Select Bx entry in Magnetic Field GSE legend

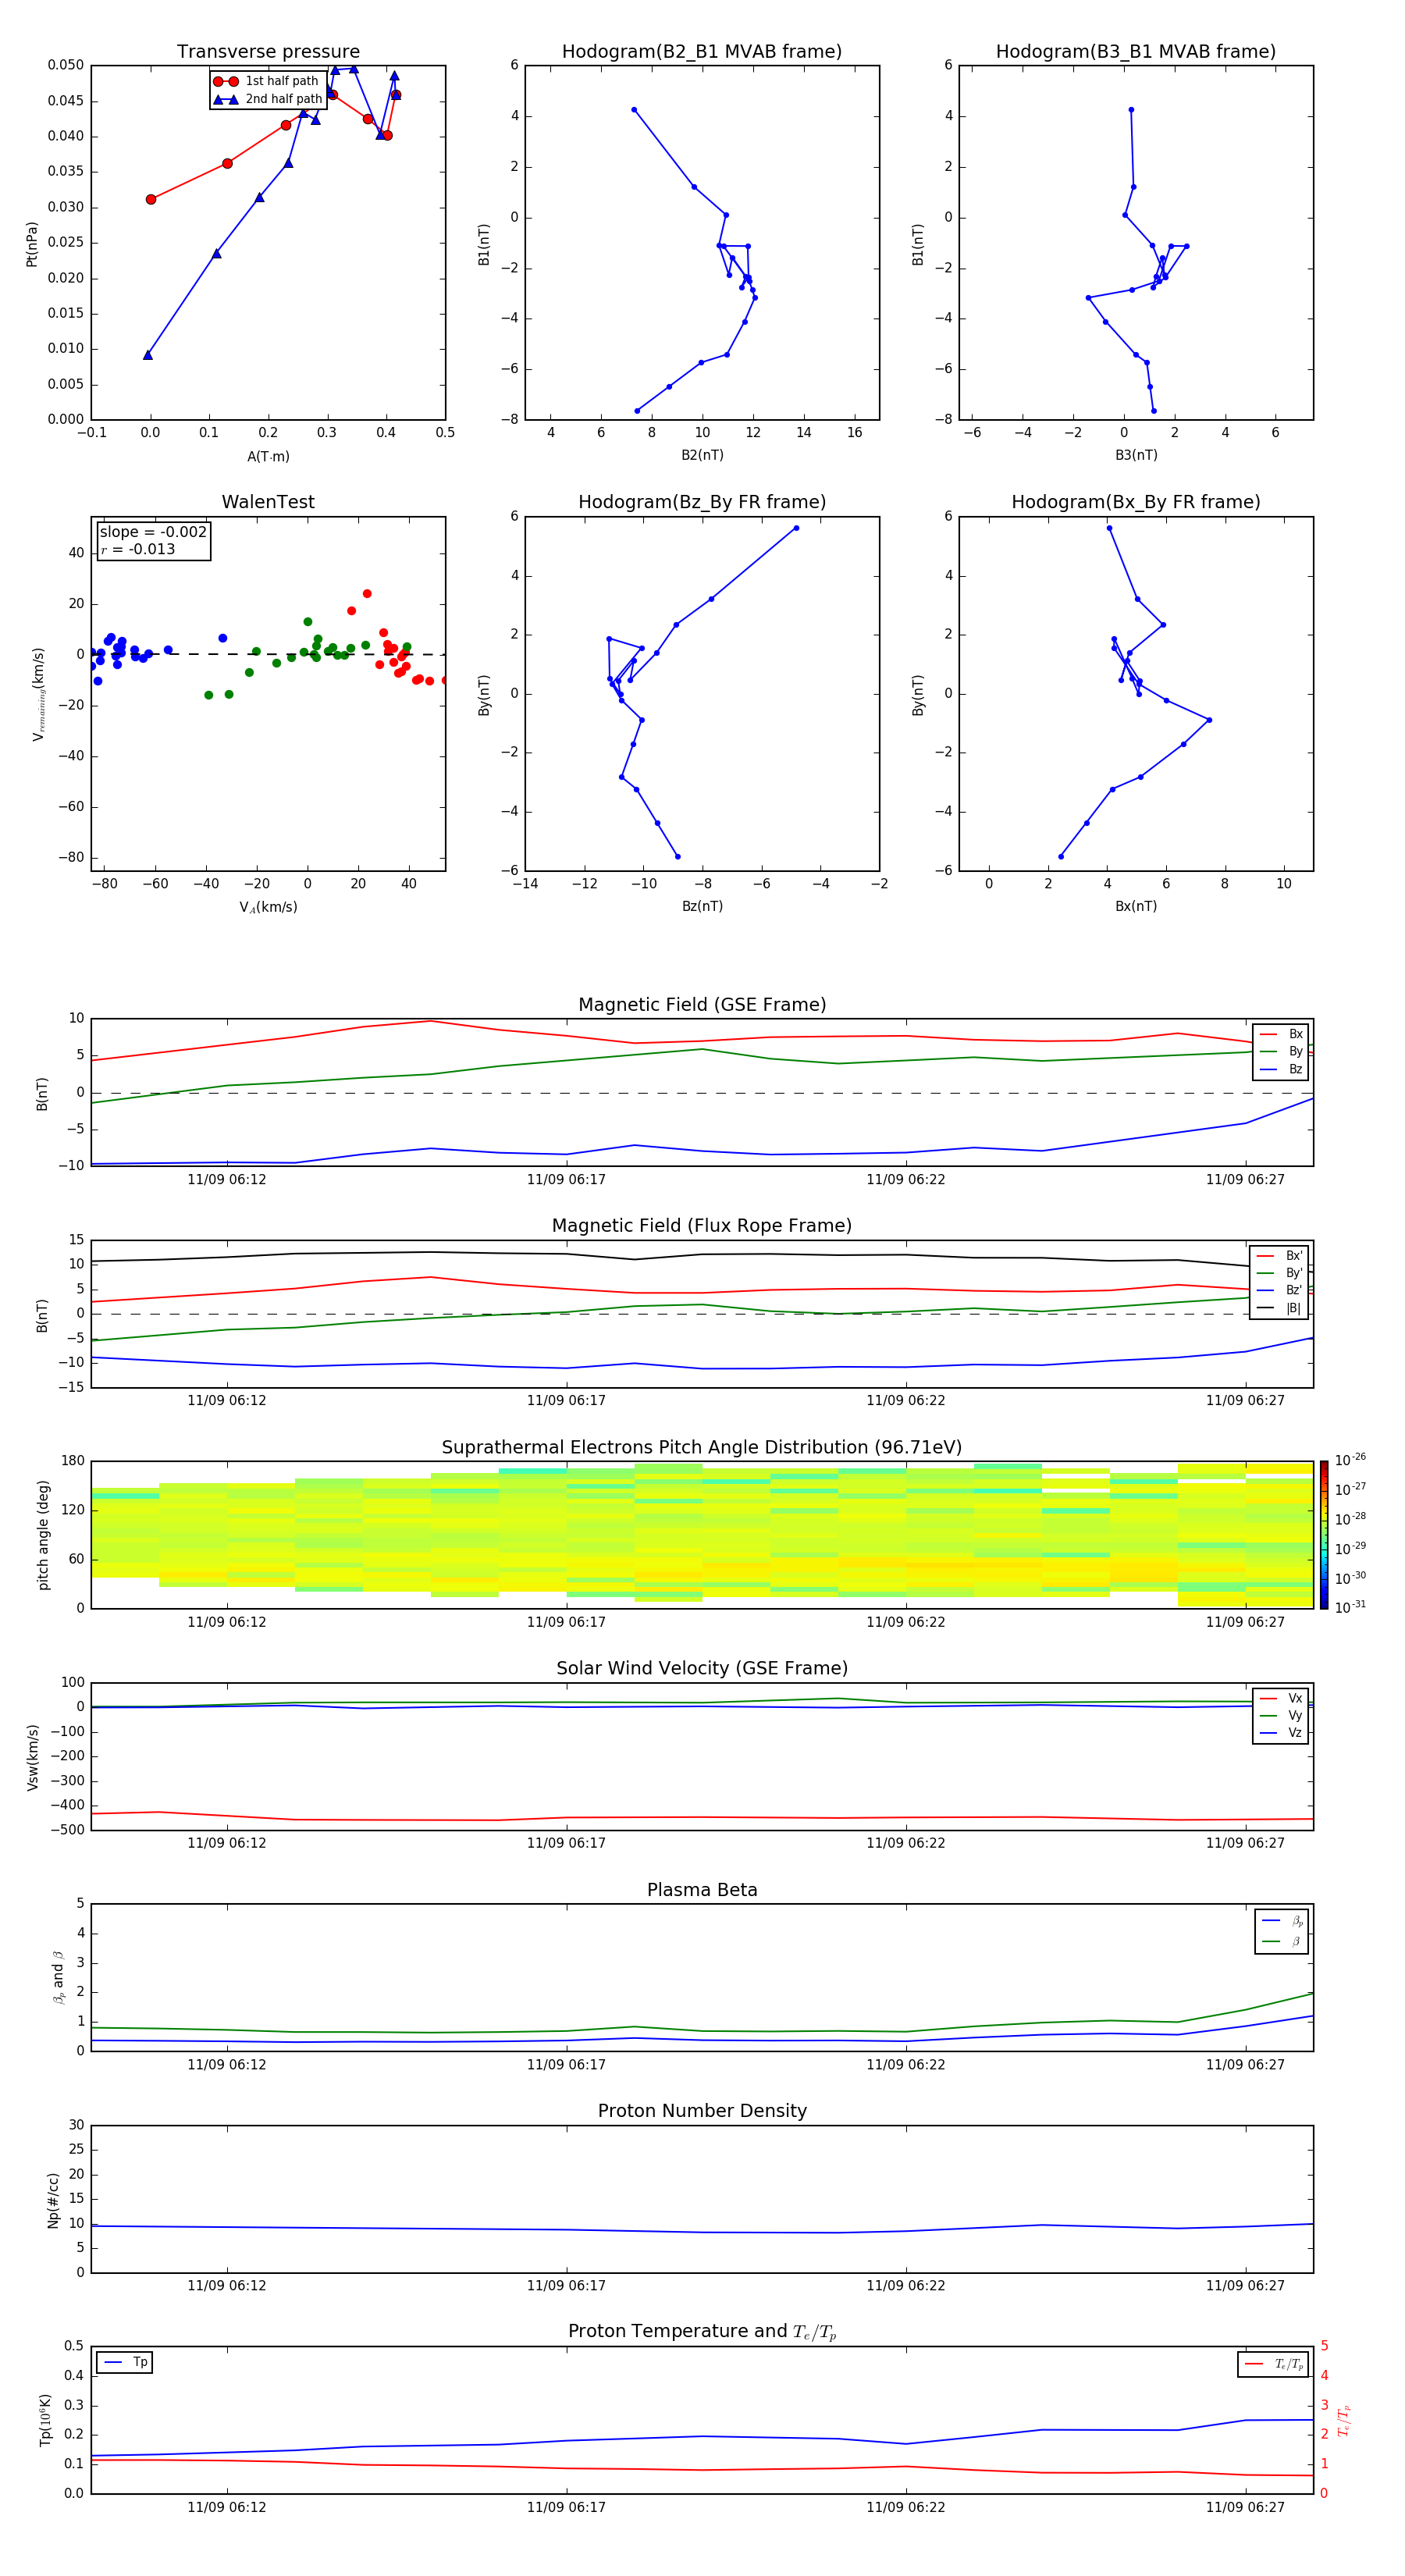(x=1281, y=1034)
